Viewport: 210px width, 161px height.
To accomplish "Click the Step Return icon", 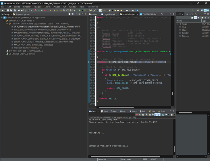I will tap(57, 10).
